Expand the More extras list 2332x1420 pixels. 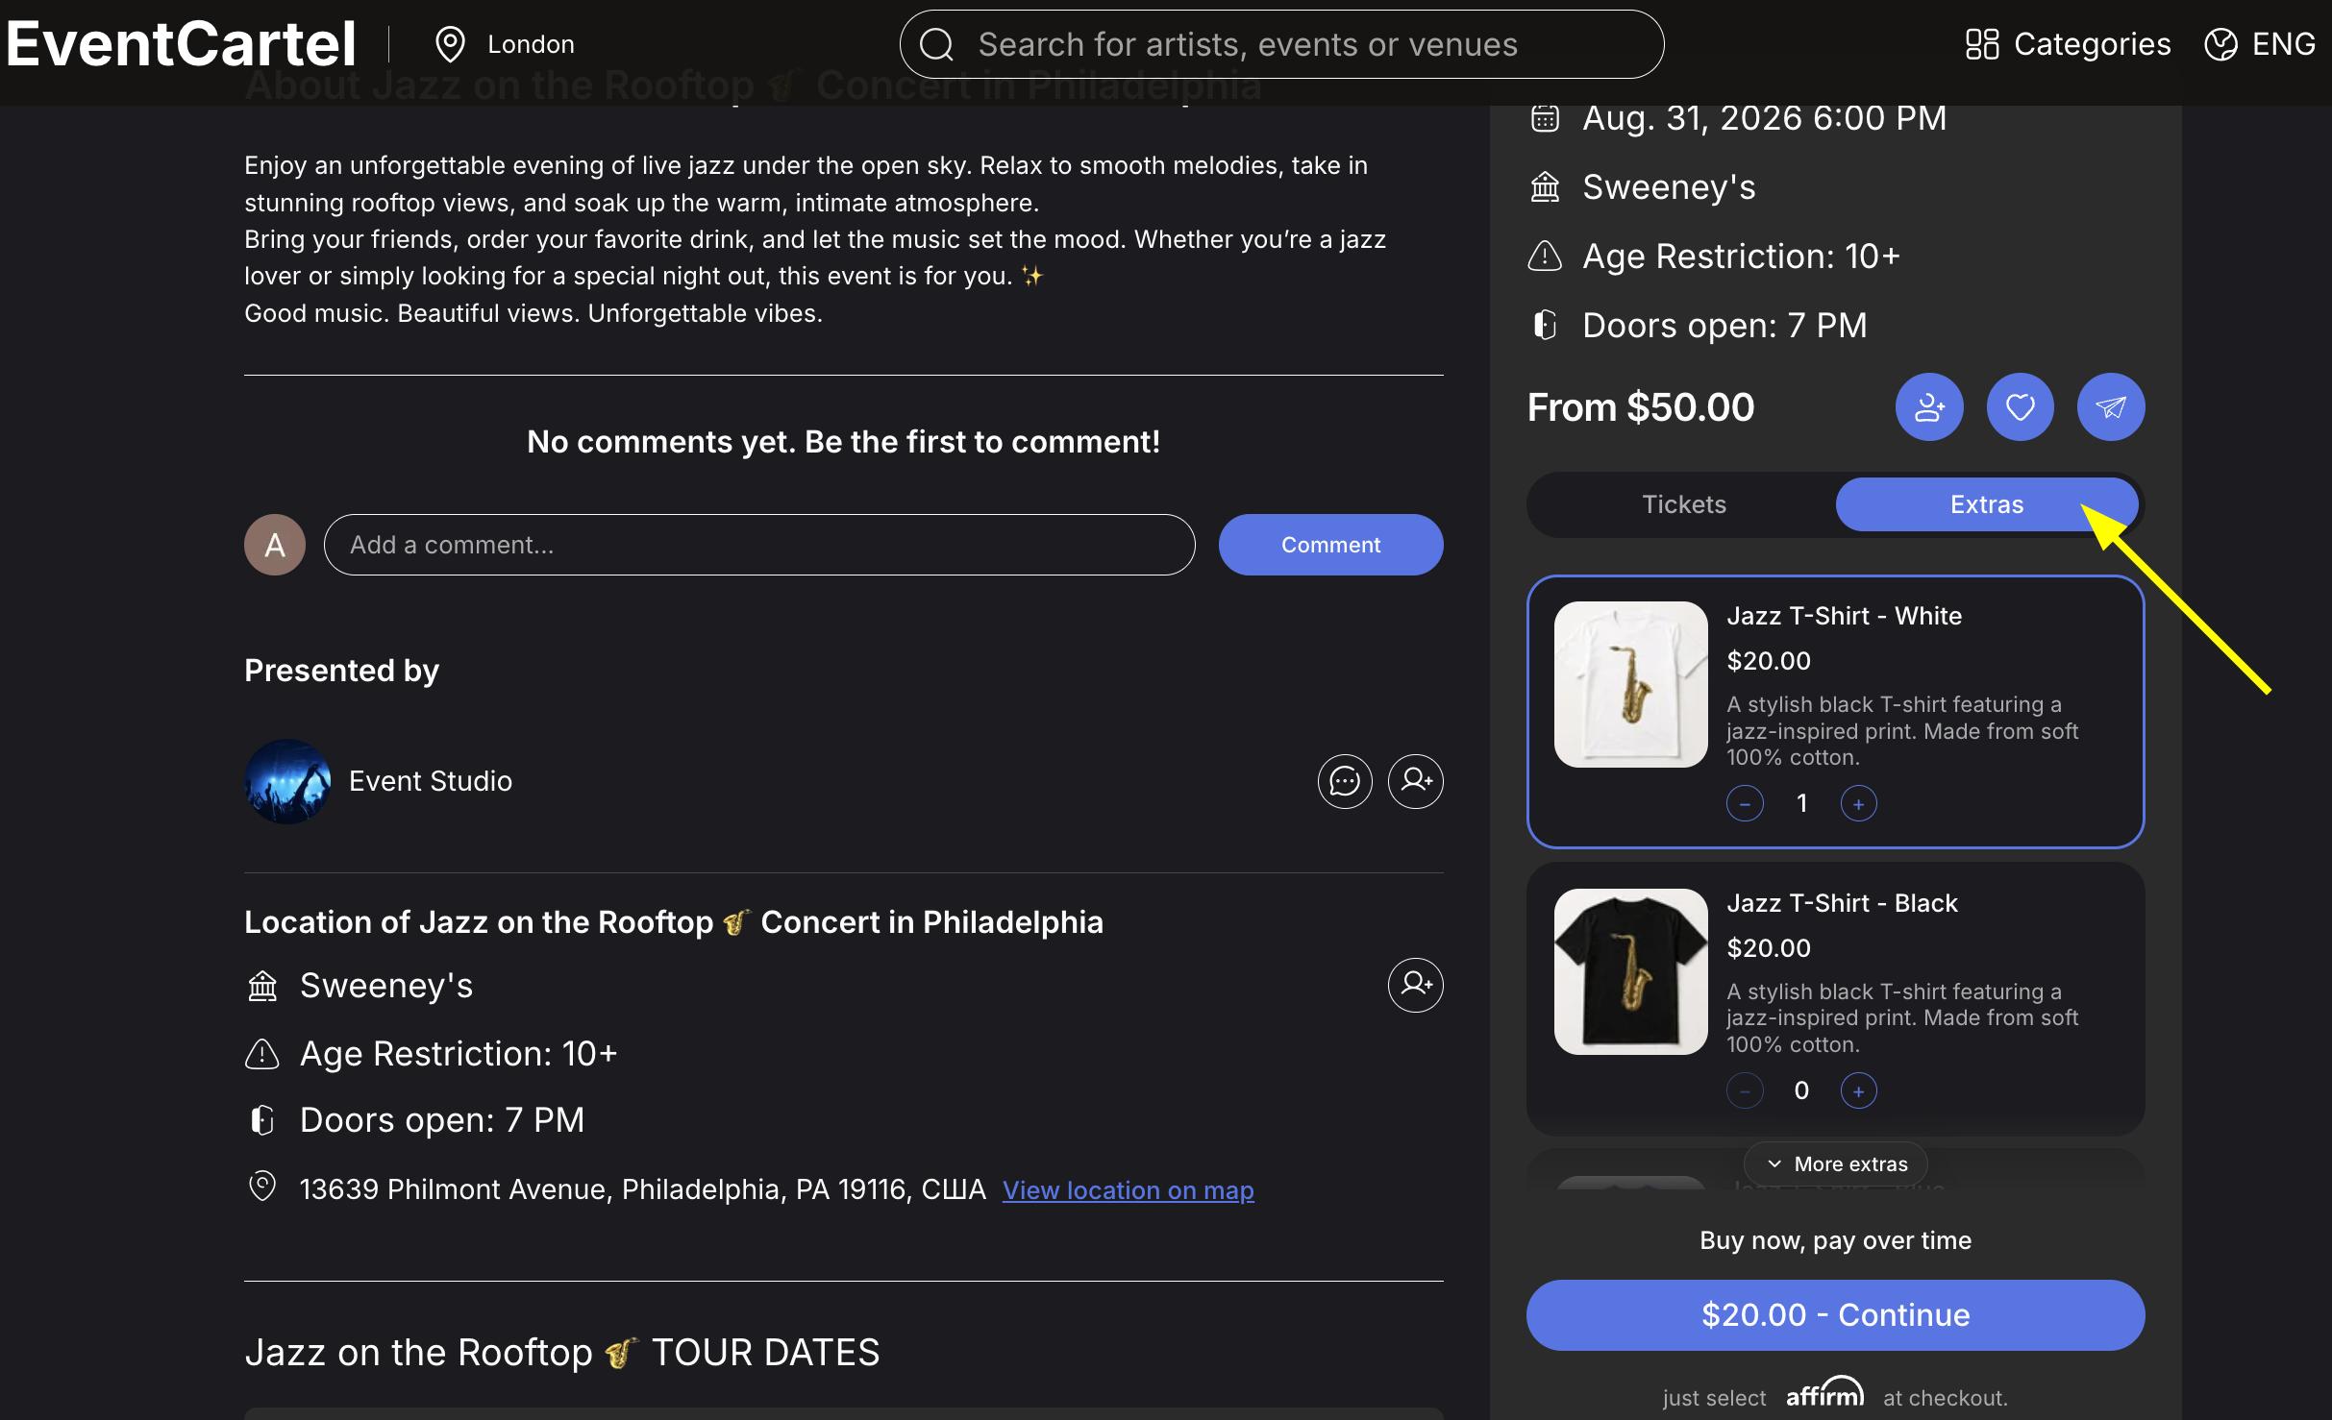point(1836,1164)
